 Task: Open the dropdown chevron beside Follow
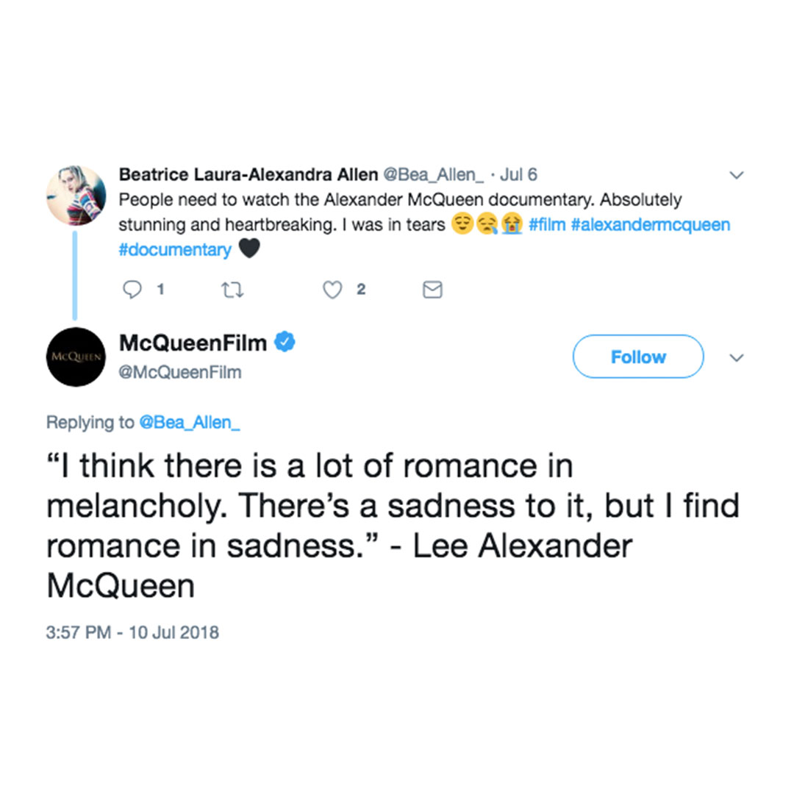click(x=736, y=357)
